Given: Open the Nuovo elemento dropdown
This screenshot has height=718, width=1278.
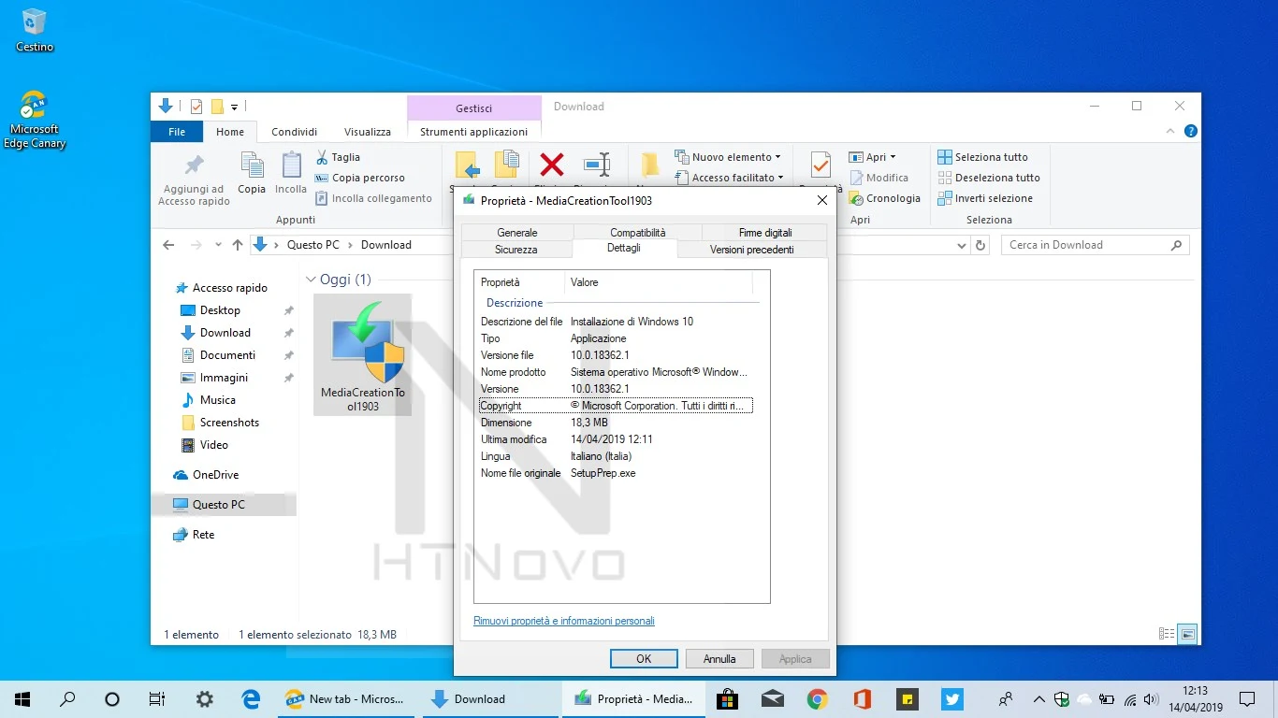Looking at the screenshot, I should [730, 157].
